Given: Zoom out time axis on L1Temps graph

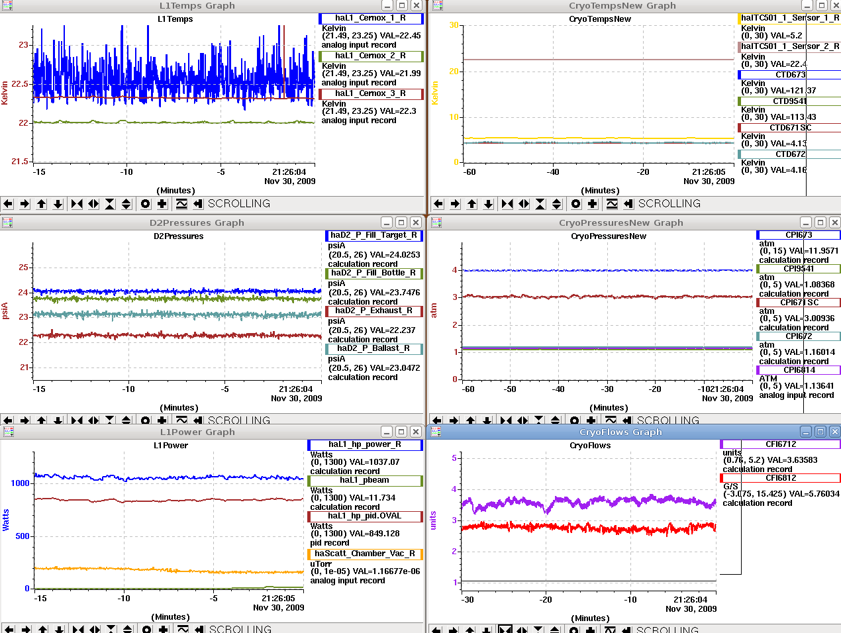Looking at the screenshot, I should [x=93, y=204].
